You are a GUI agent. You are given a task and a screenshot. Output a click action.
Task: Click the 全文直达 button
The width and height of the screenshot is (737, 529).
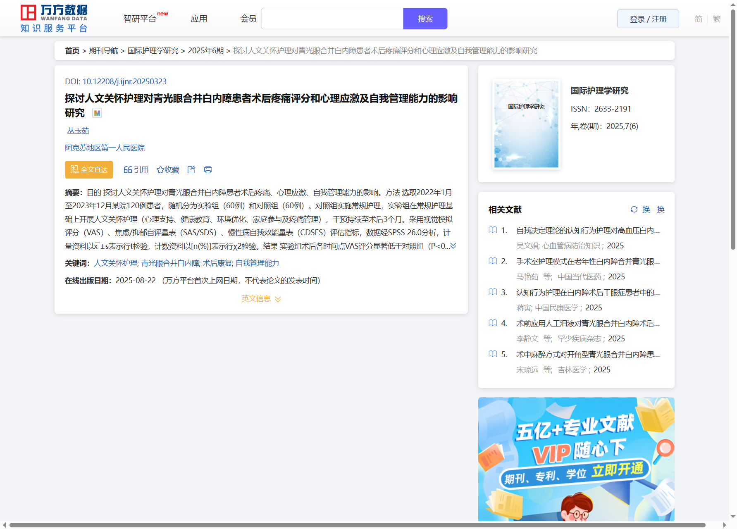(89, 169)
